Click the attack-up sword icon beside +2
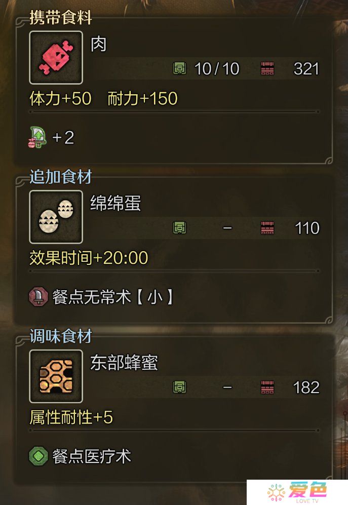The width and height of the screenshot is (348, 505). 37,138
